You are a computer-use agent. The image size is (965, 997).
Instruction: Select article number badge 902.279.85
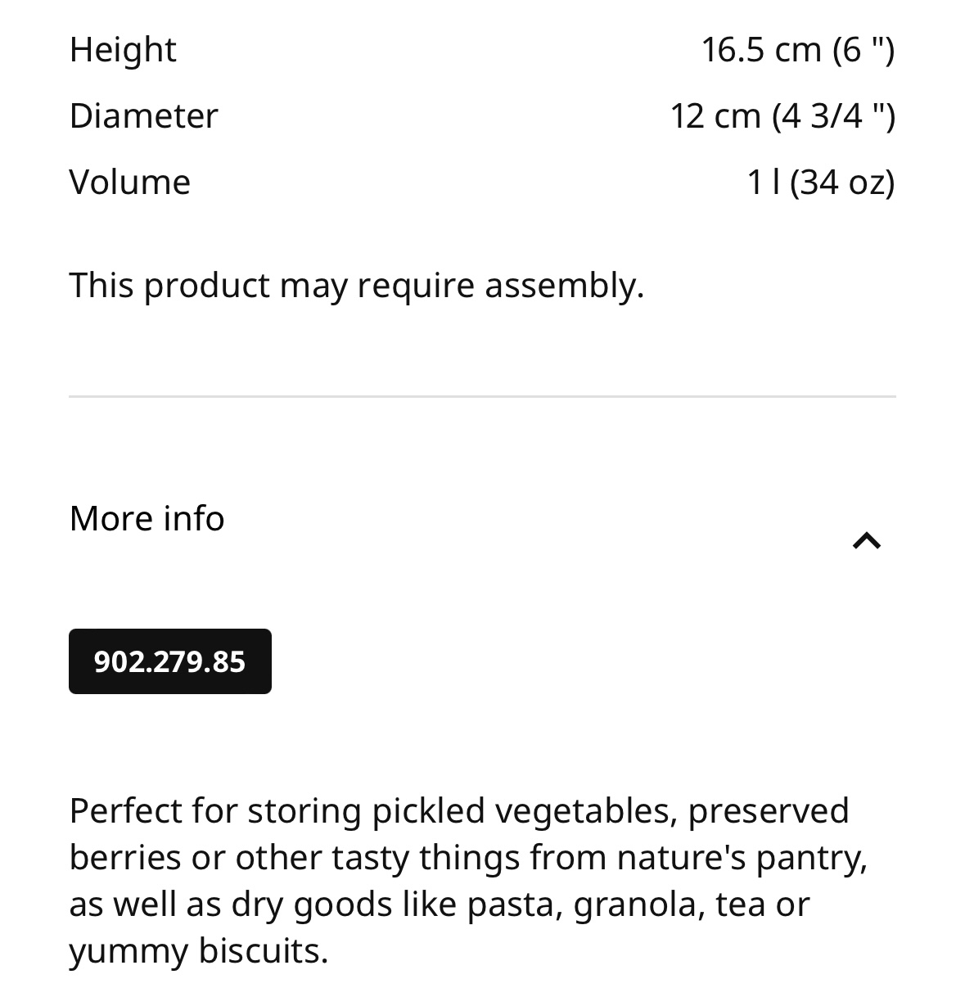click(170, 661)
